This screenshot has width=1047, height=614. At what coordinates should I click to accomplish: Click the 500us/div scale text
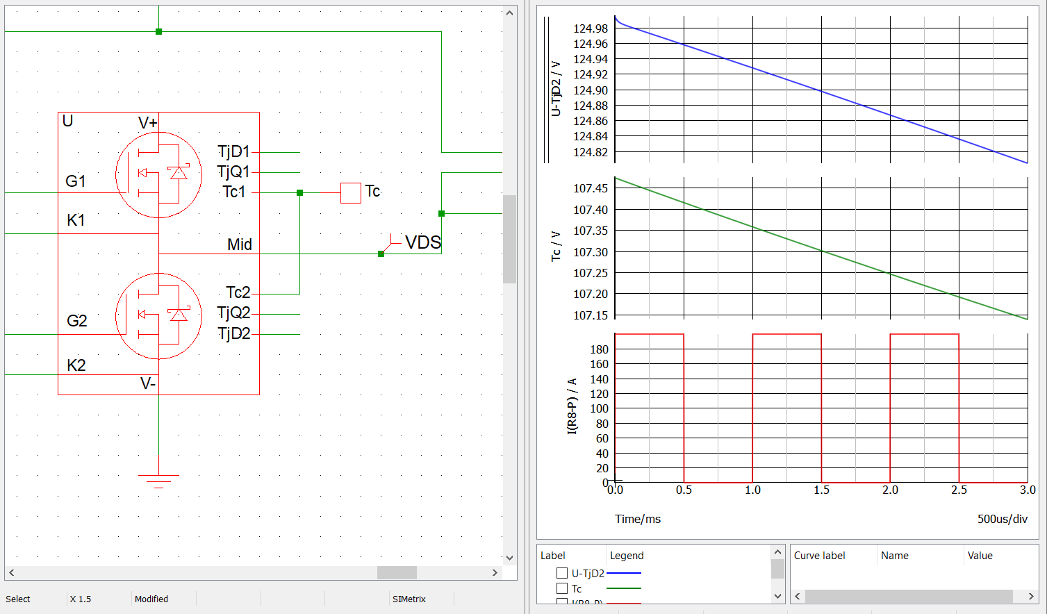1003,519
